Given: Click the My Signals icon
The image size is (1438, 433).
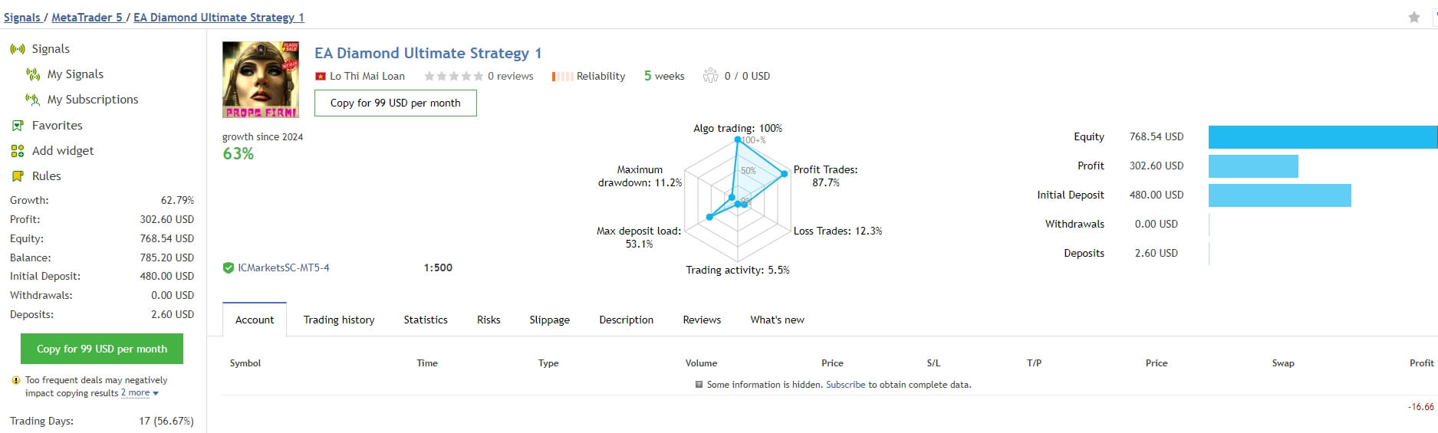Looking at the screenshot, I should pos(33,74).
